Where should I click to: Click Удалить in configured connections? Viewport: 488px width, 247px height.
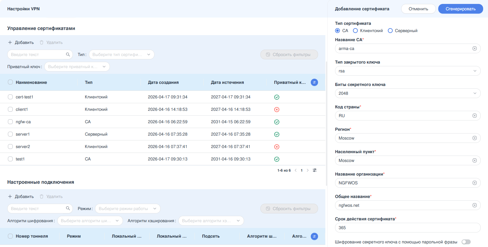coord(51,196)
